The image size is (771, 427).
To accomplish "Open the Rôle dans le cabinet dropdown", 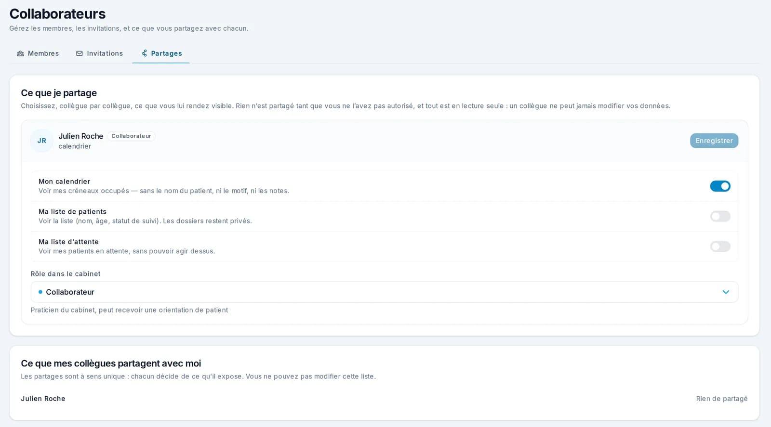I will 384,292.
